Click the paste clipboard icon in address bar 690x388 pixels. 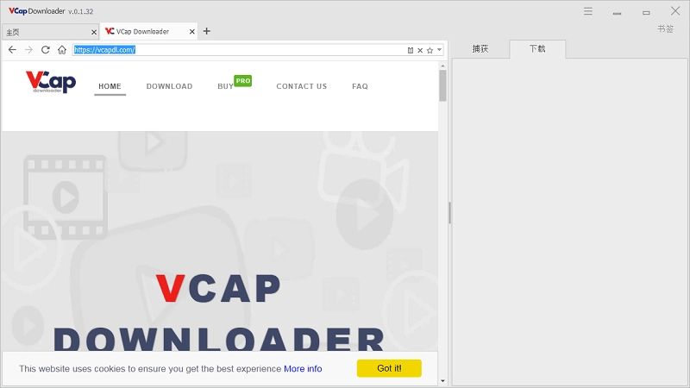tap(411, 50)
